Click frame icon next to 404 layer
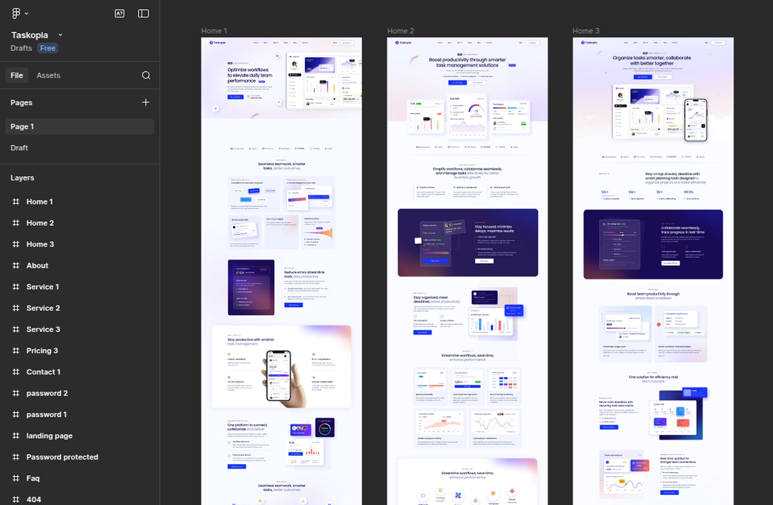The image size is (773, 505). (x=16, y=499)
